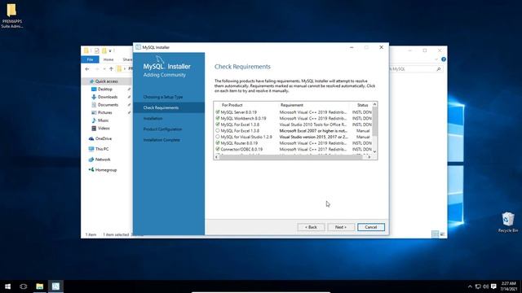Select the MySQL for Visual Studio 1.2.9 radio
522x293 pixels.
(218, 137)
